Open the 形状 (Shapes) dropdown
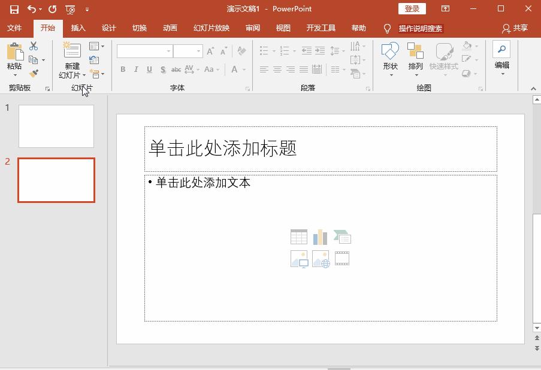The image size is (541, 370). [x=389, y=58]
